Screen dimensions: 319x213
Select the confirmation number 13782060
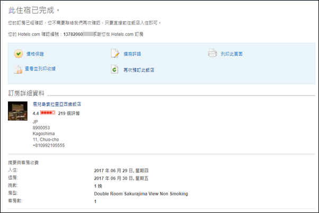73,34
